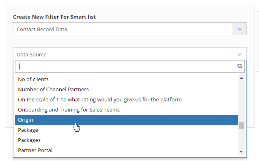The image size is (259, 161).
Task: Select No of clients option
Action: (x=126, y=79)
